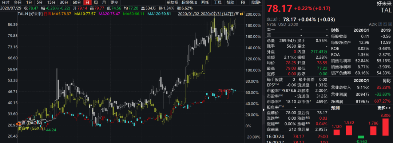Click the 预测 forecast section heading
This screenshot has width=393, height=143.
[x=335, y=108]
